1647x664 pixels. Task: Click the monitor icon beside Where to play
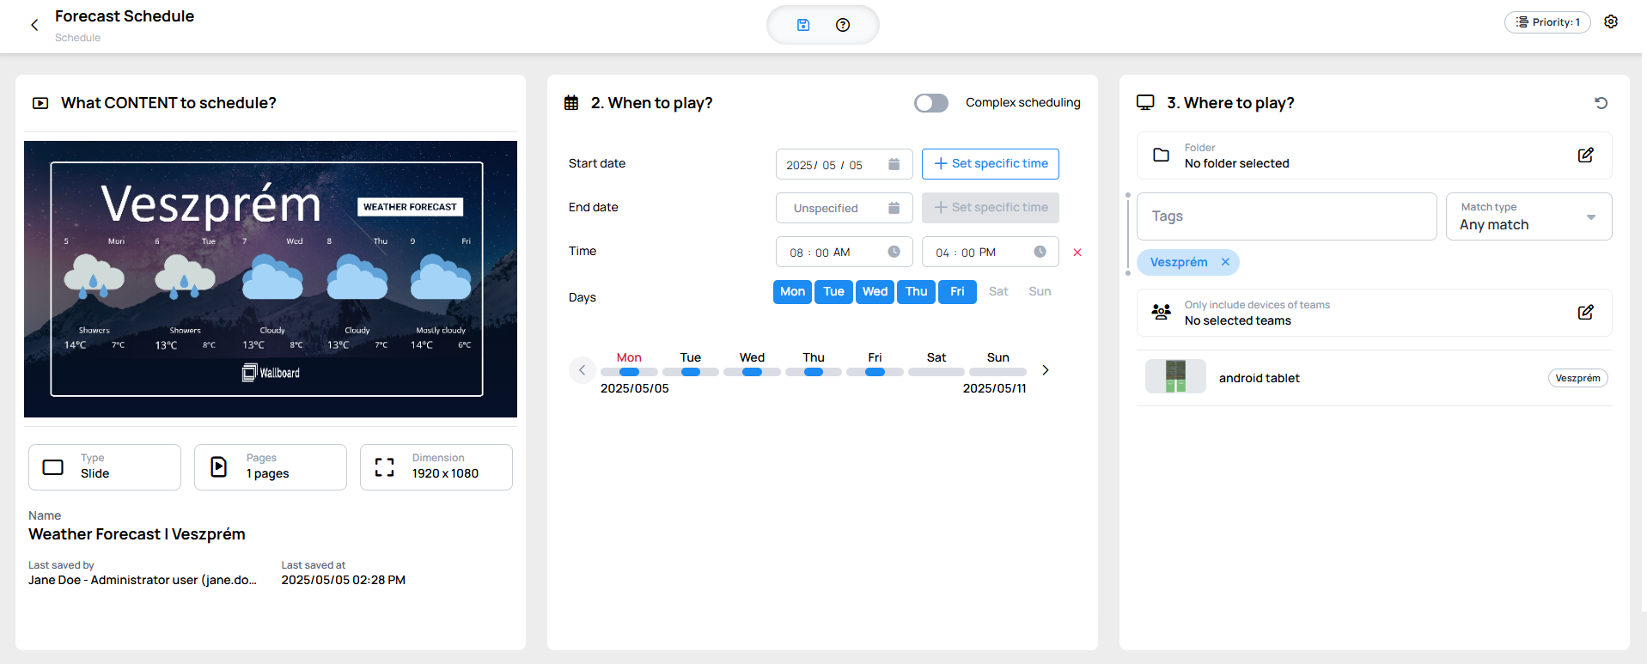click(1145, 103)
